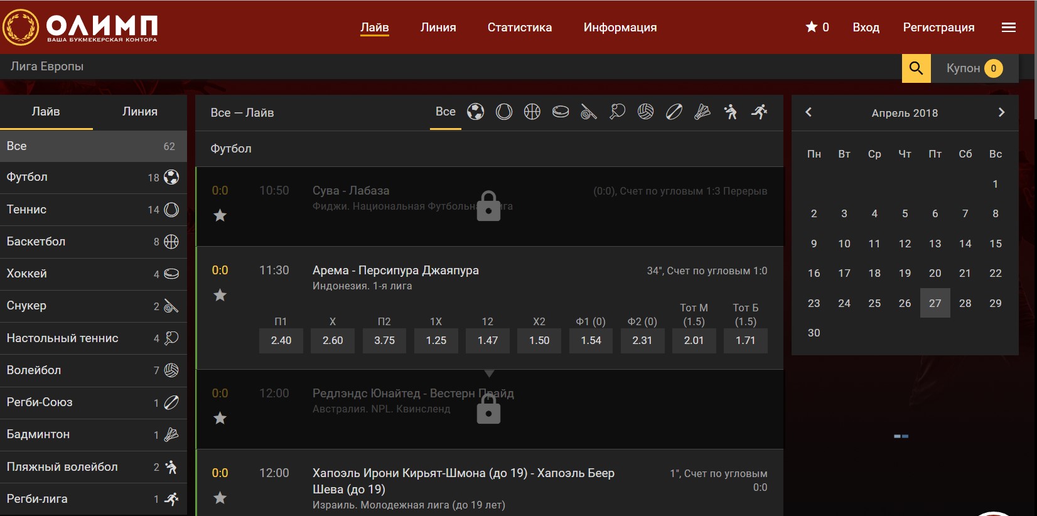Filter live events by rugby union ball icon
1037x516 pixels.
coord(674,112)
